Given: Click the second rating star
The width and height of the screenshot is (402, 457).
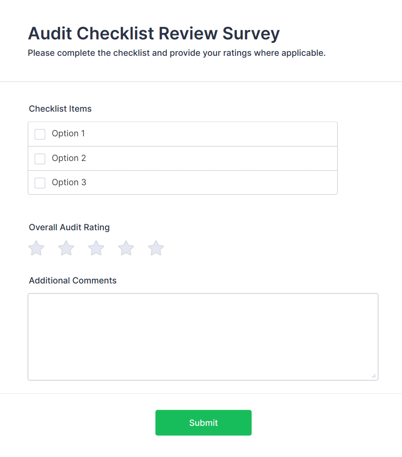Looking at the screenshot, I should point(66,248).
